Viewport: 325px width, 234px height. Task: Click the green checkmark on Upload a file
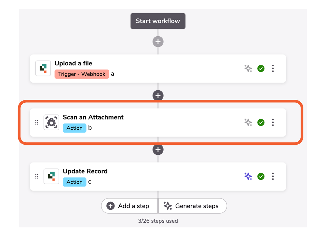pos(261,68)
